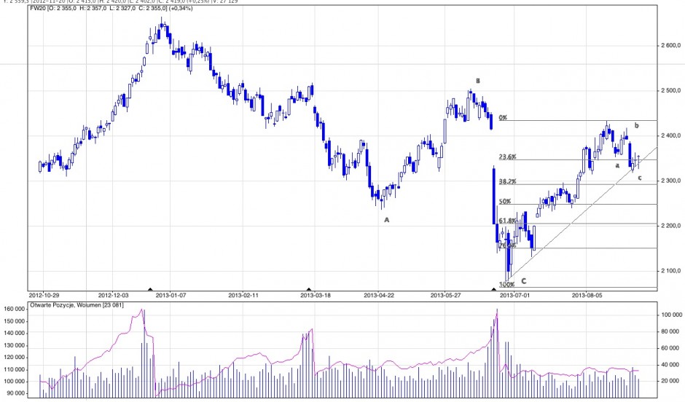Screen dimensions: 685x402
Task: Click the lowercase wave label a
Action: 617,165
